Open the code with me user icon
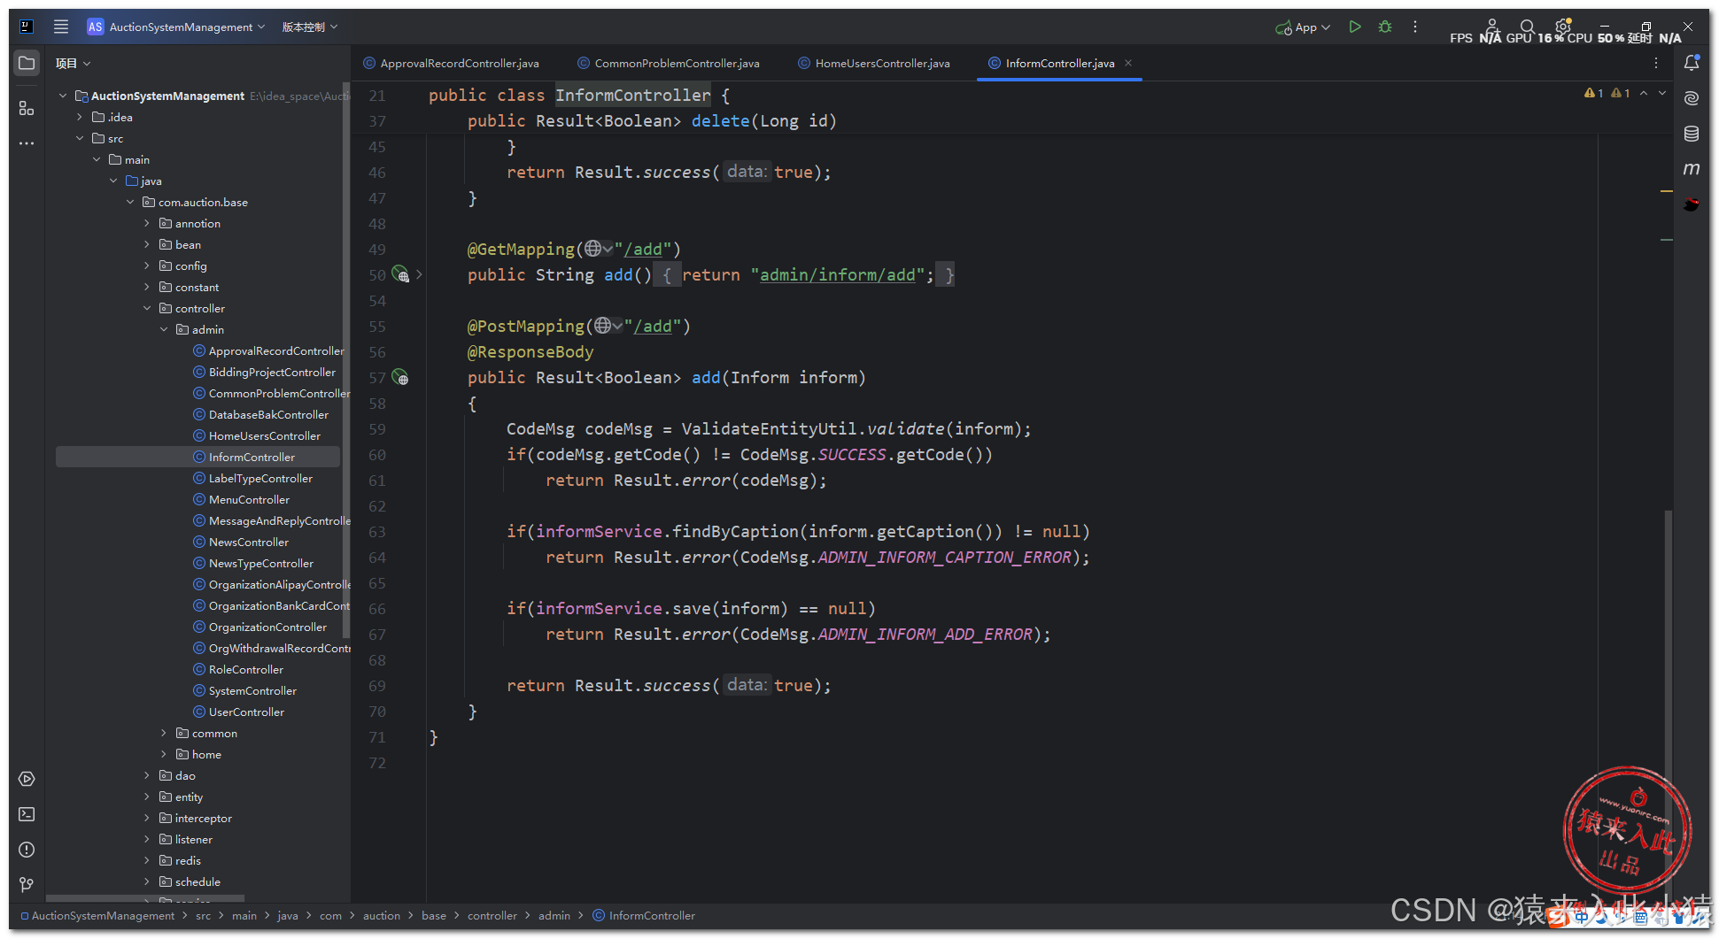Screen dimensions: 1719x939 click(1492, 27)
